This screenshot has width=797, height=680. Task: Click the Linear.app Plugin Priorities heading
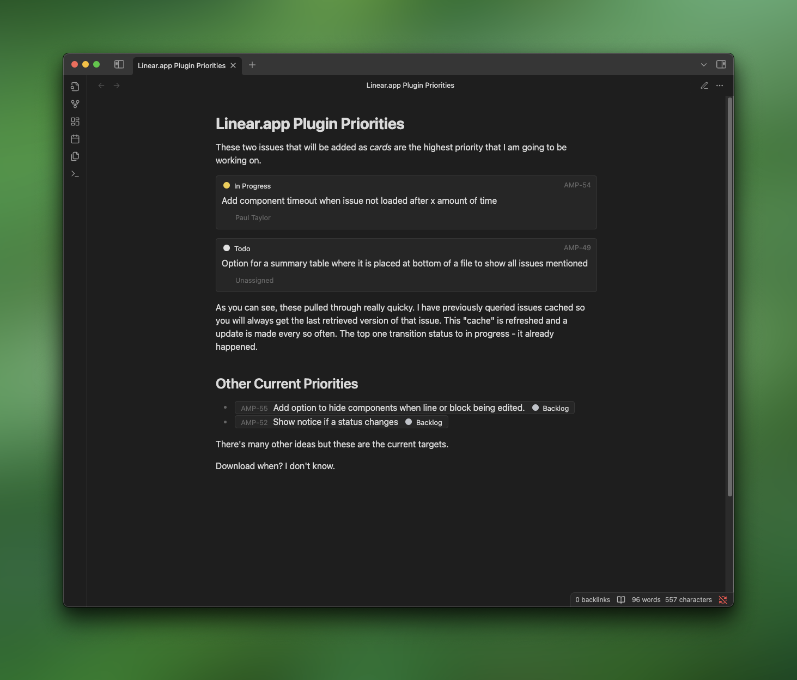[x=310, y=124]
